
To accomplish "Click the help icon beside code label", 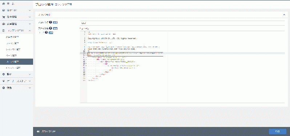I will (x=46, y=33).
